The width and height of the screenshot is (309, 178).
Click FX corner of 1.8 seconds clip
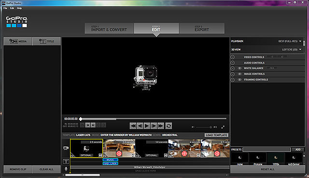click(138, 155)
